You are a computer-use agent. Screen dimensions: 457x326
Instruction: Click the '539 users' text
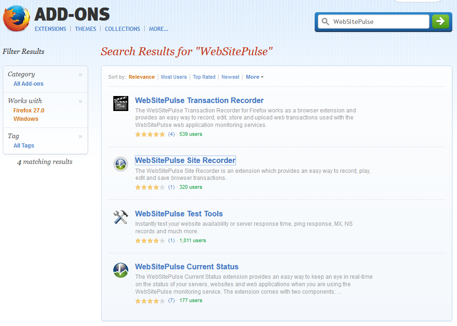pos(191,134)
